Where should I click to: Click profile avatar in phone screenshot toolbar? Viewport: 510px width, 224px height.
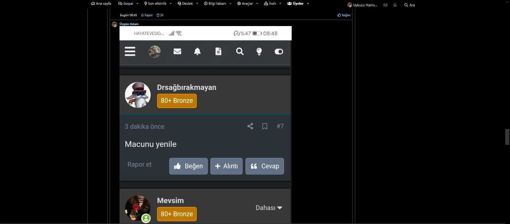tap(155, 51)
